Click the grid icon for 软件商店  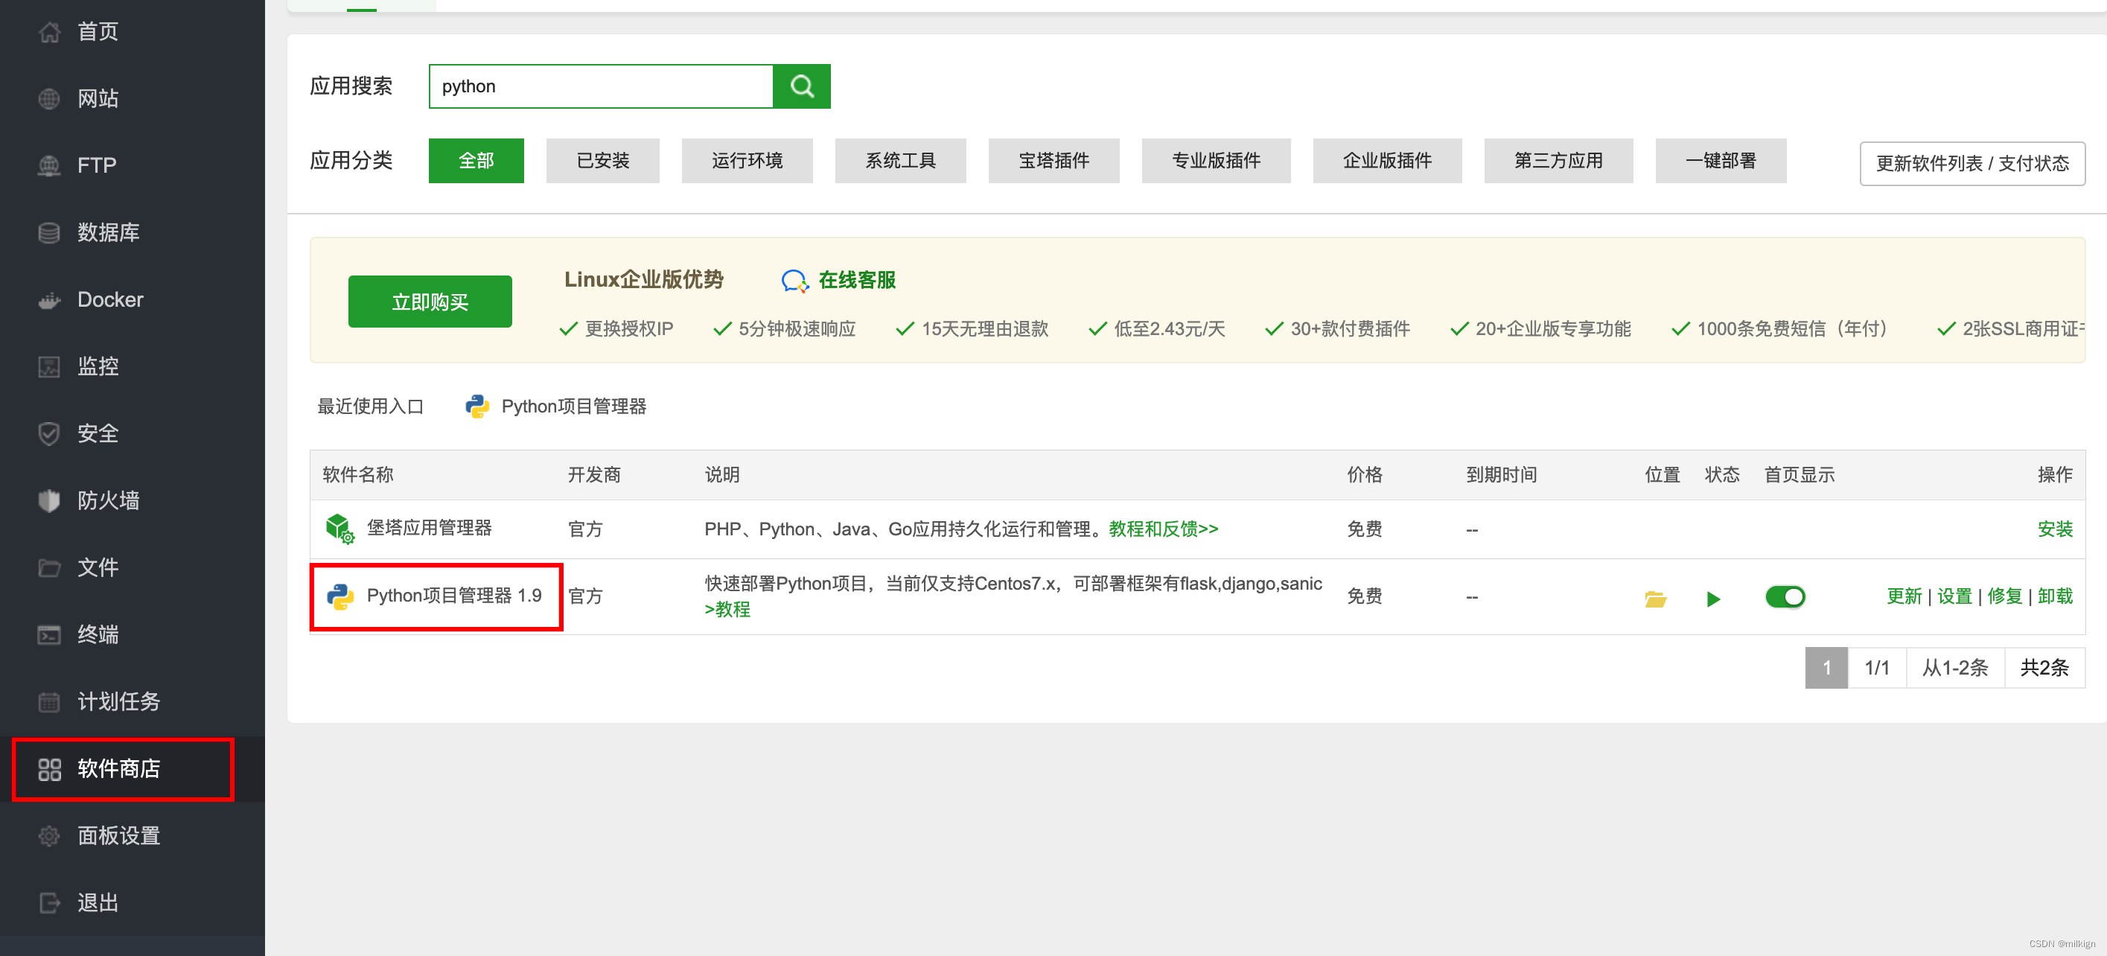49,770
